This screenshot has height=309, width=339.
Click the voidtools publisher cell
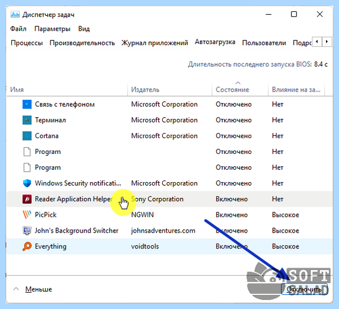145,246
